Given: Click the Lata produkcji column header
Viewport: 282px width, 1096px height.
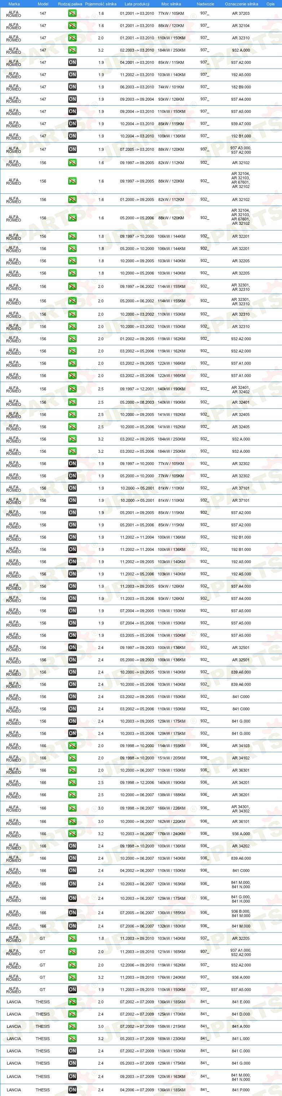Looking at the screenshot, I should tap(137, 4).
